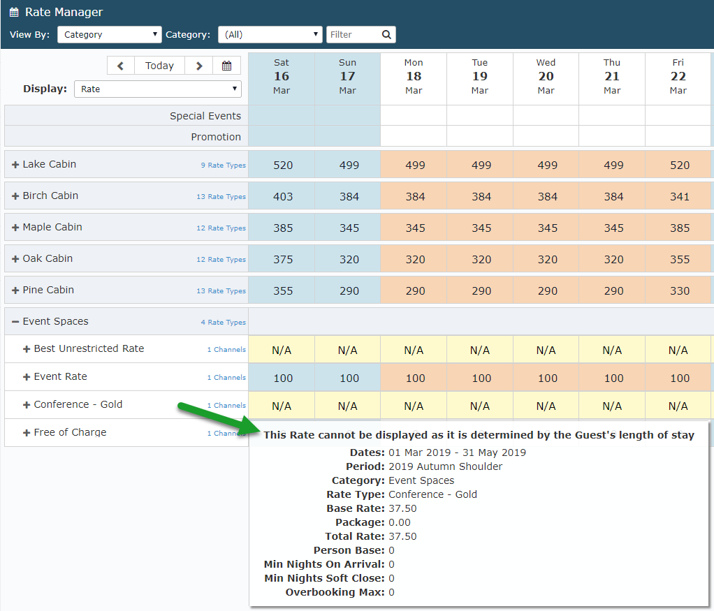
Task: Click Event Rate 100 on Mon 18
Action: 414,378
